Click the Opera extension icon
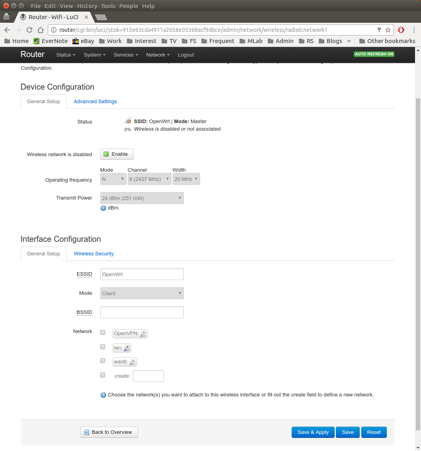The image size is (421, 451). coord(402,30)
